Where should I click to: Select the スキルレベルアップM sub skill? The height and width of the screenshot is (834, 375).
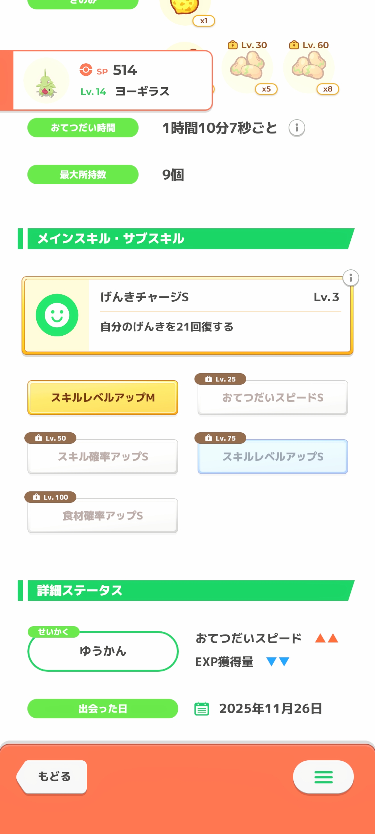pyautogui.click(x=103, y=398)
